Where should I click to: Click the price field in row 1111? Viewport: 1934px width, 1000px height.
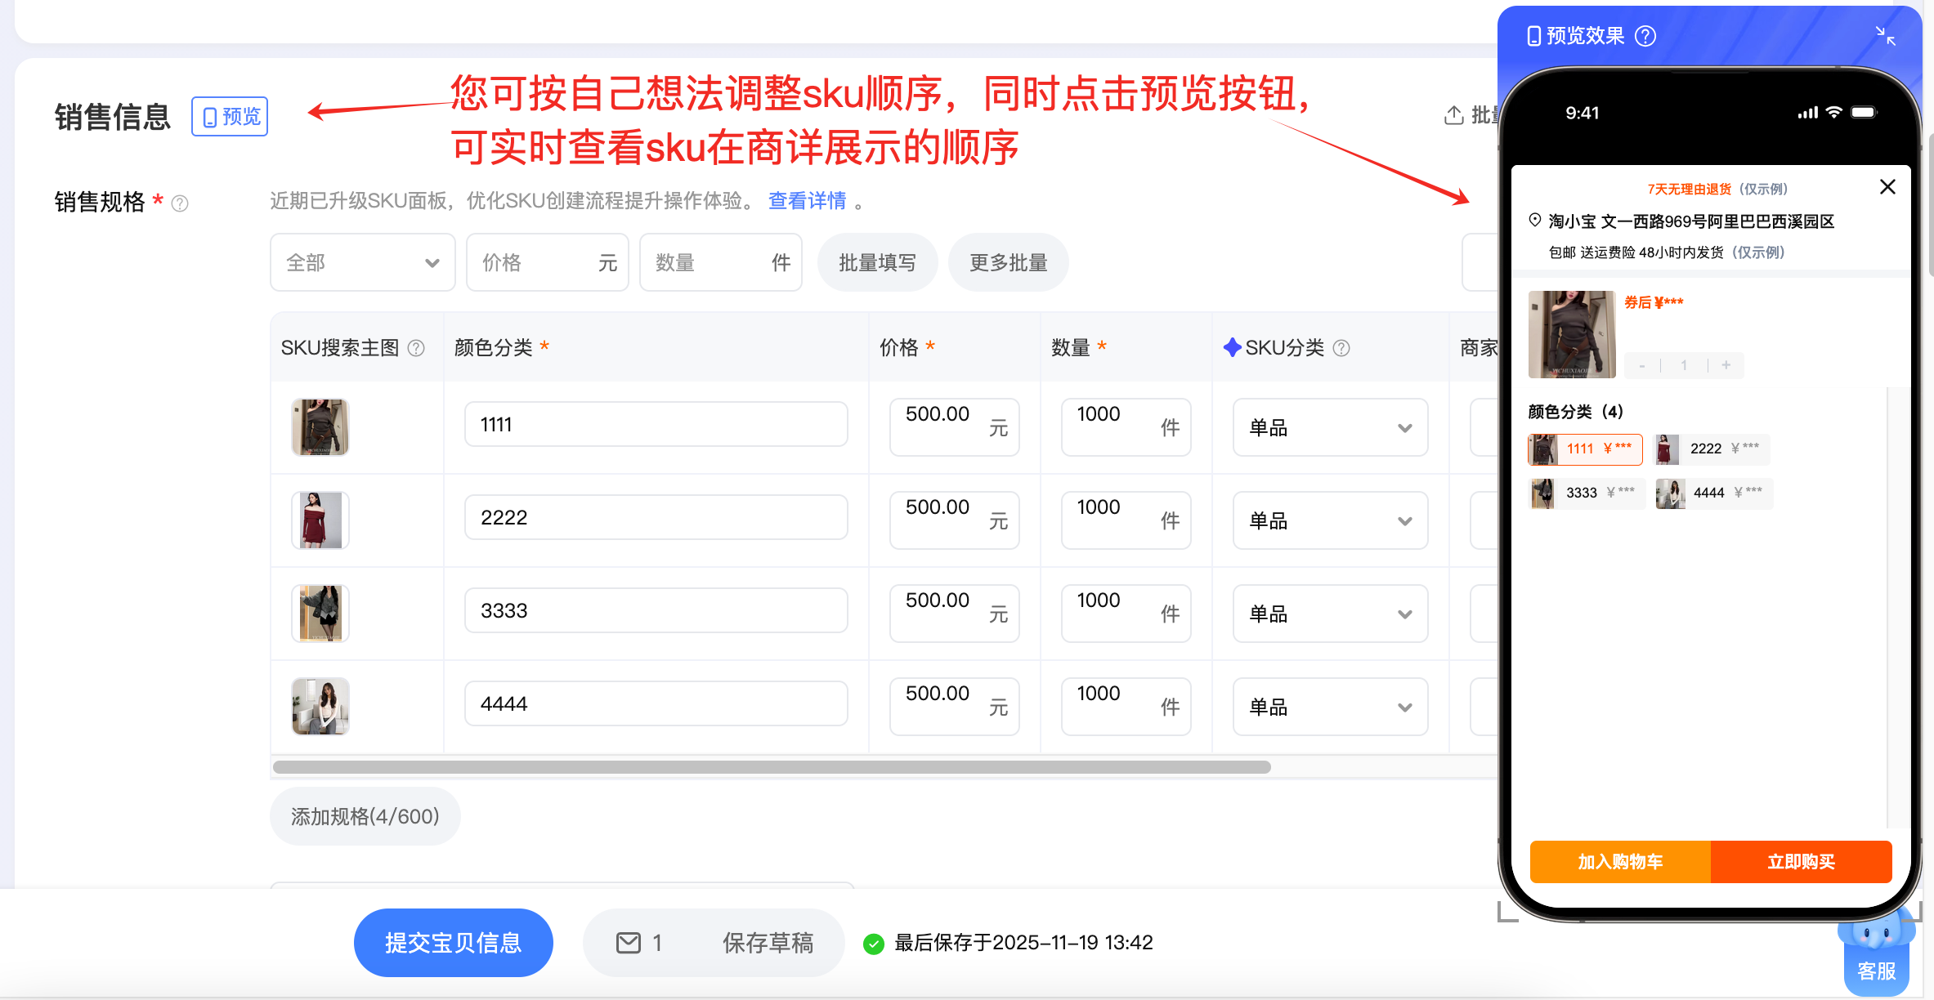954,426
